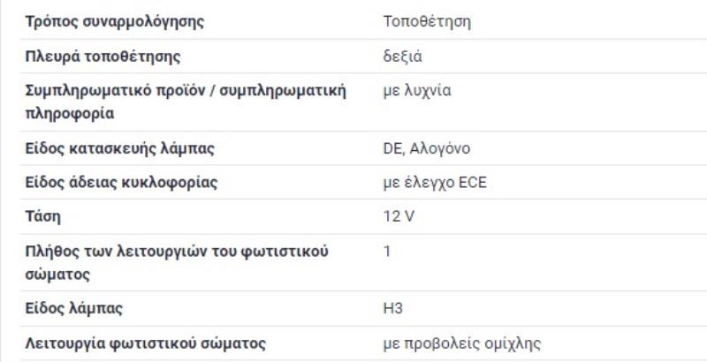707x362 pixels.
Task: Select the 'Τοποθέτηση' value text
Action: click(x=427, y=22)
